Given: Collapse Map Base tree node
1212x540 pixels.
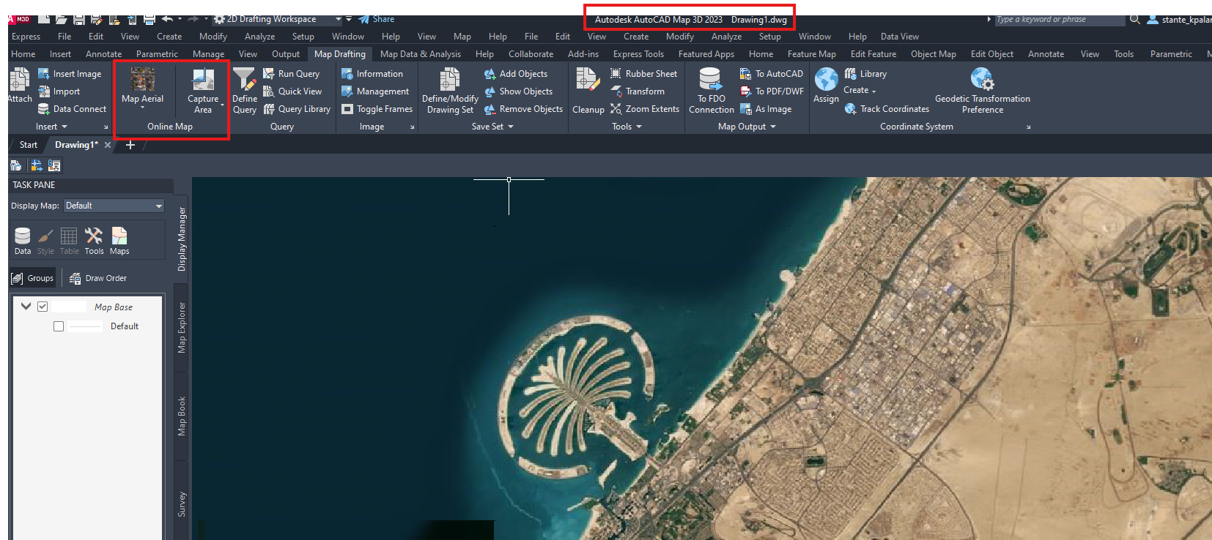Looking at the screenshot, I should click(26, 307).
